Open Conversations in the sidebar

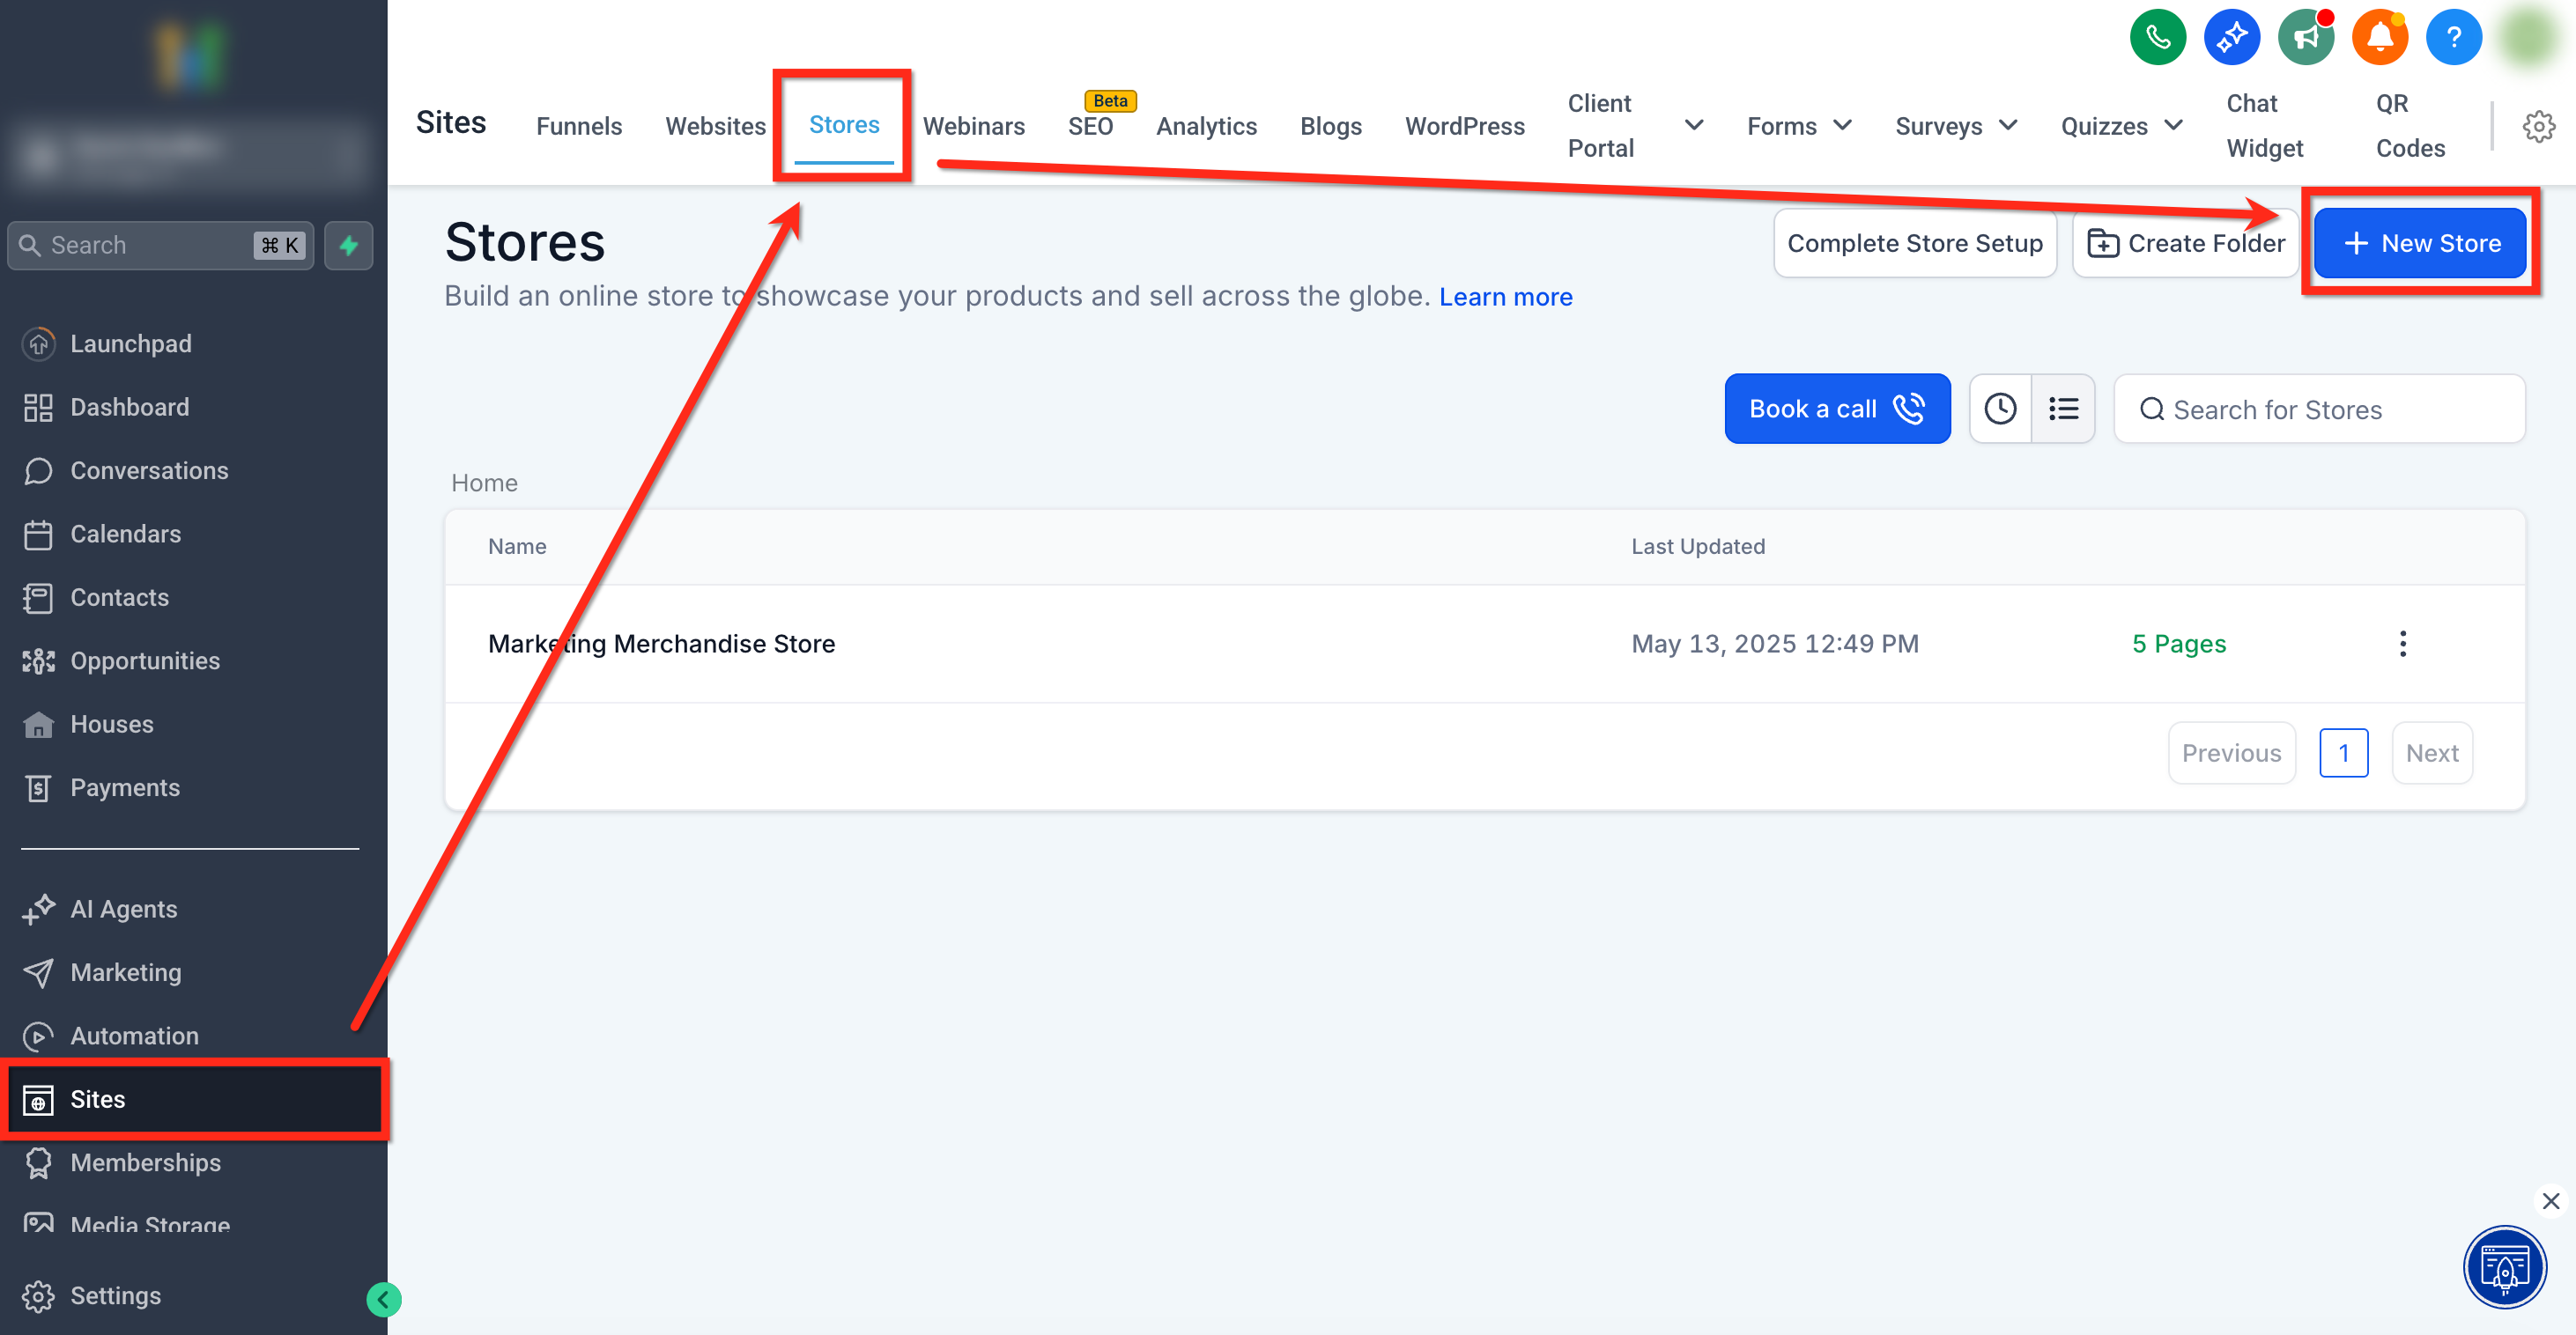[149, 470]
